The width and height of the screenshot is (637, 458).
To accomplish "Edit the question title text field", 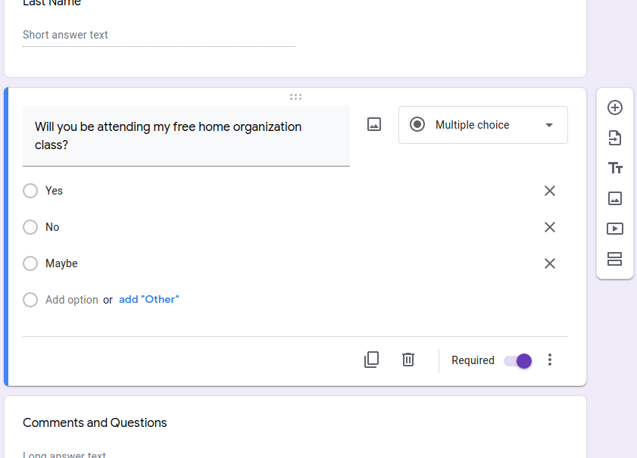I will tap(186, 136).
